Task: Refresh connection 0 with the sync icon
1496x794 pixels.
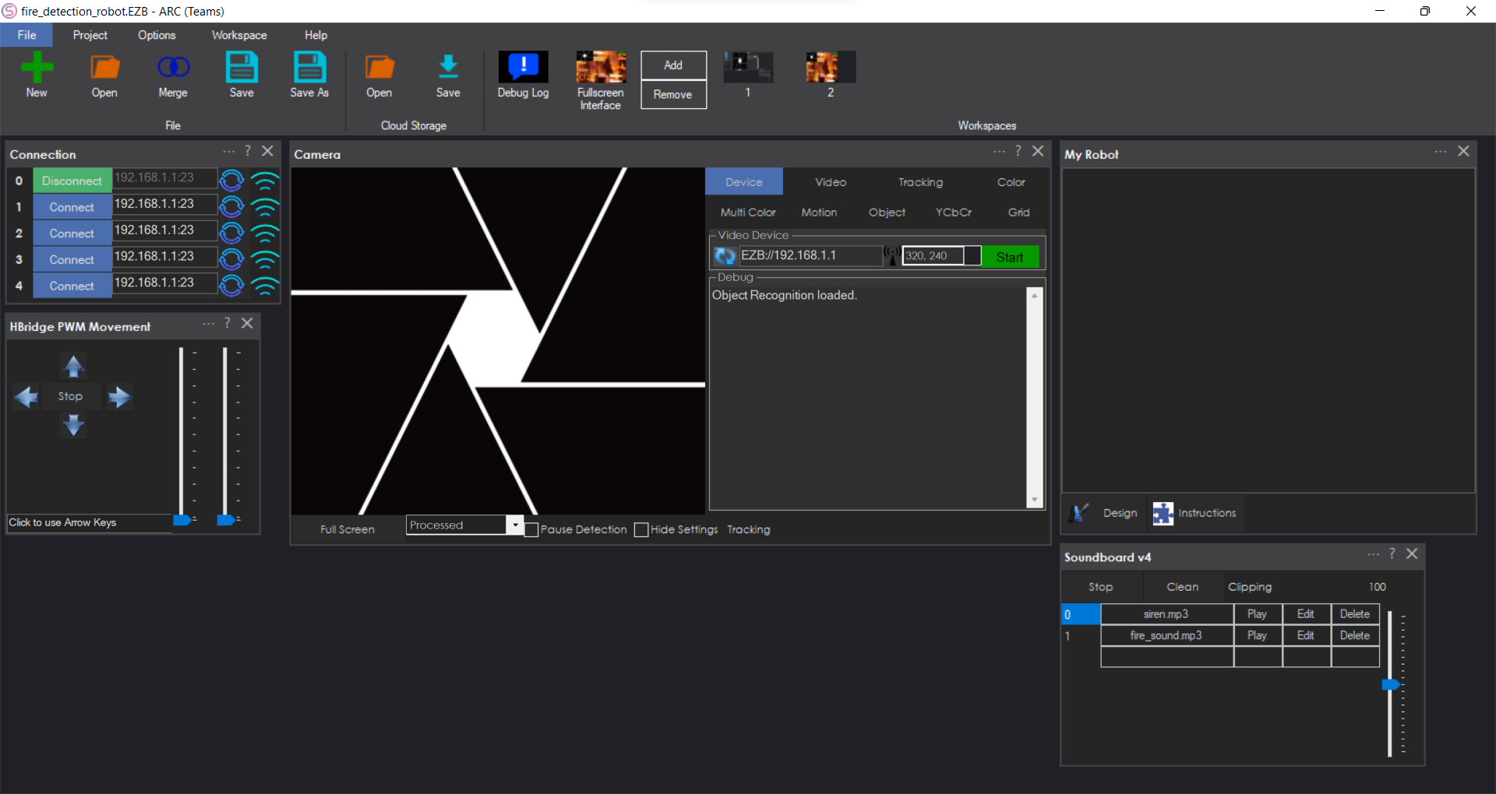Action: point(231,181)
